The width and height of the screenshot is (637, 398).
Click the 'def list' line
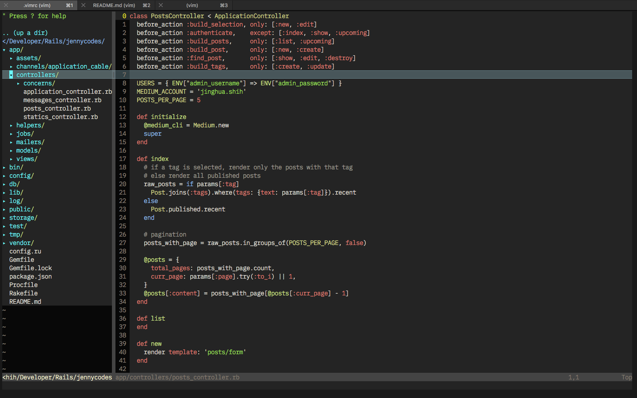[x=151, y=319]
